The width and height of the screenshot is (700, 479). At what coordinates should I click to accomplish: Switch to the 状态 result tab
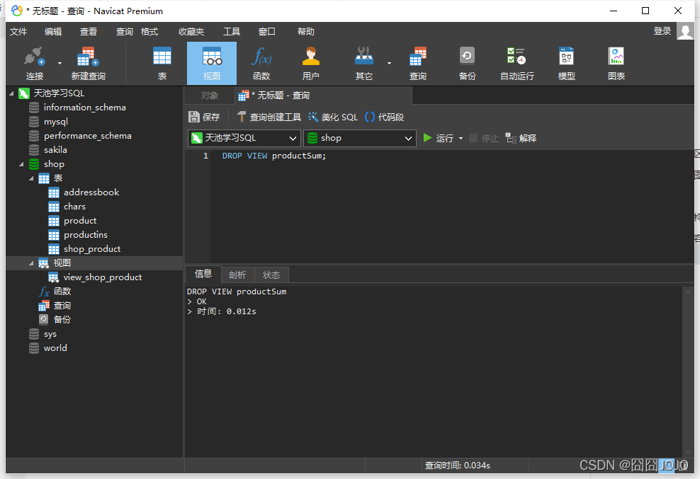[271, 275]
